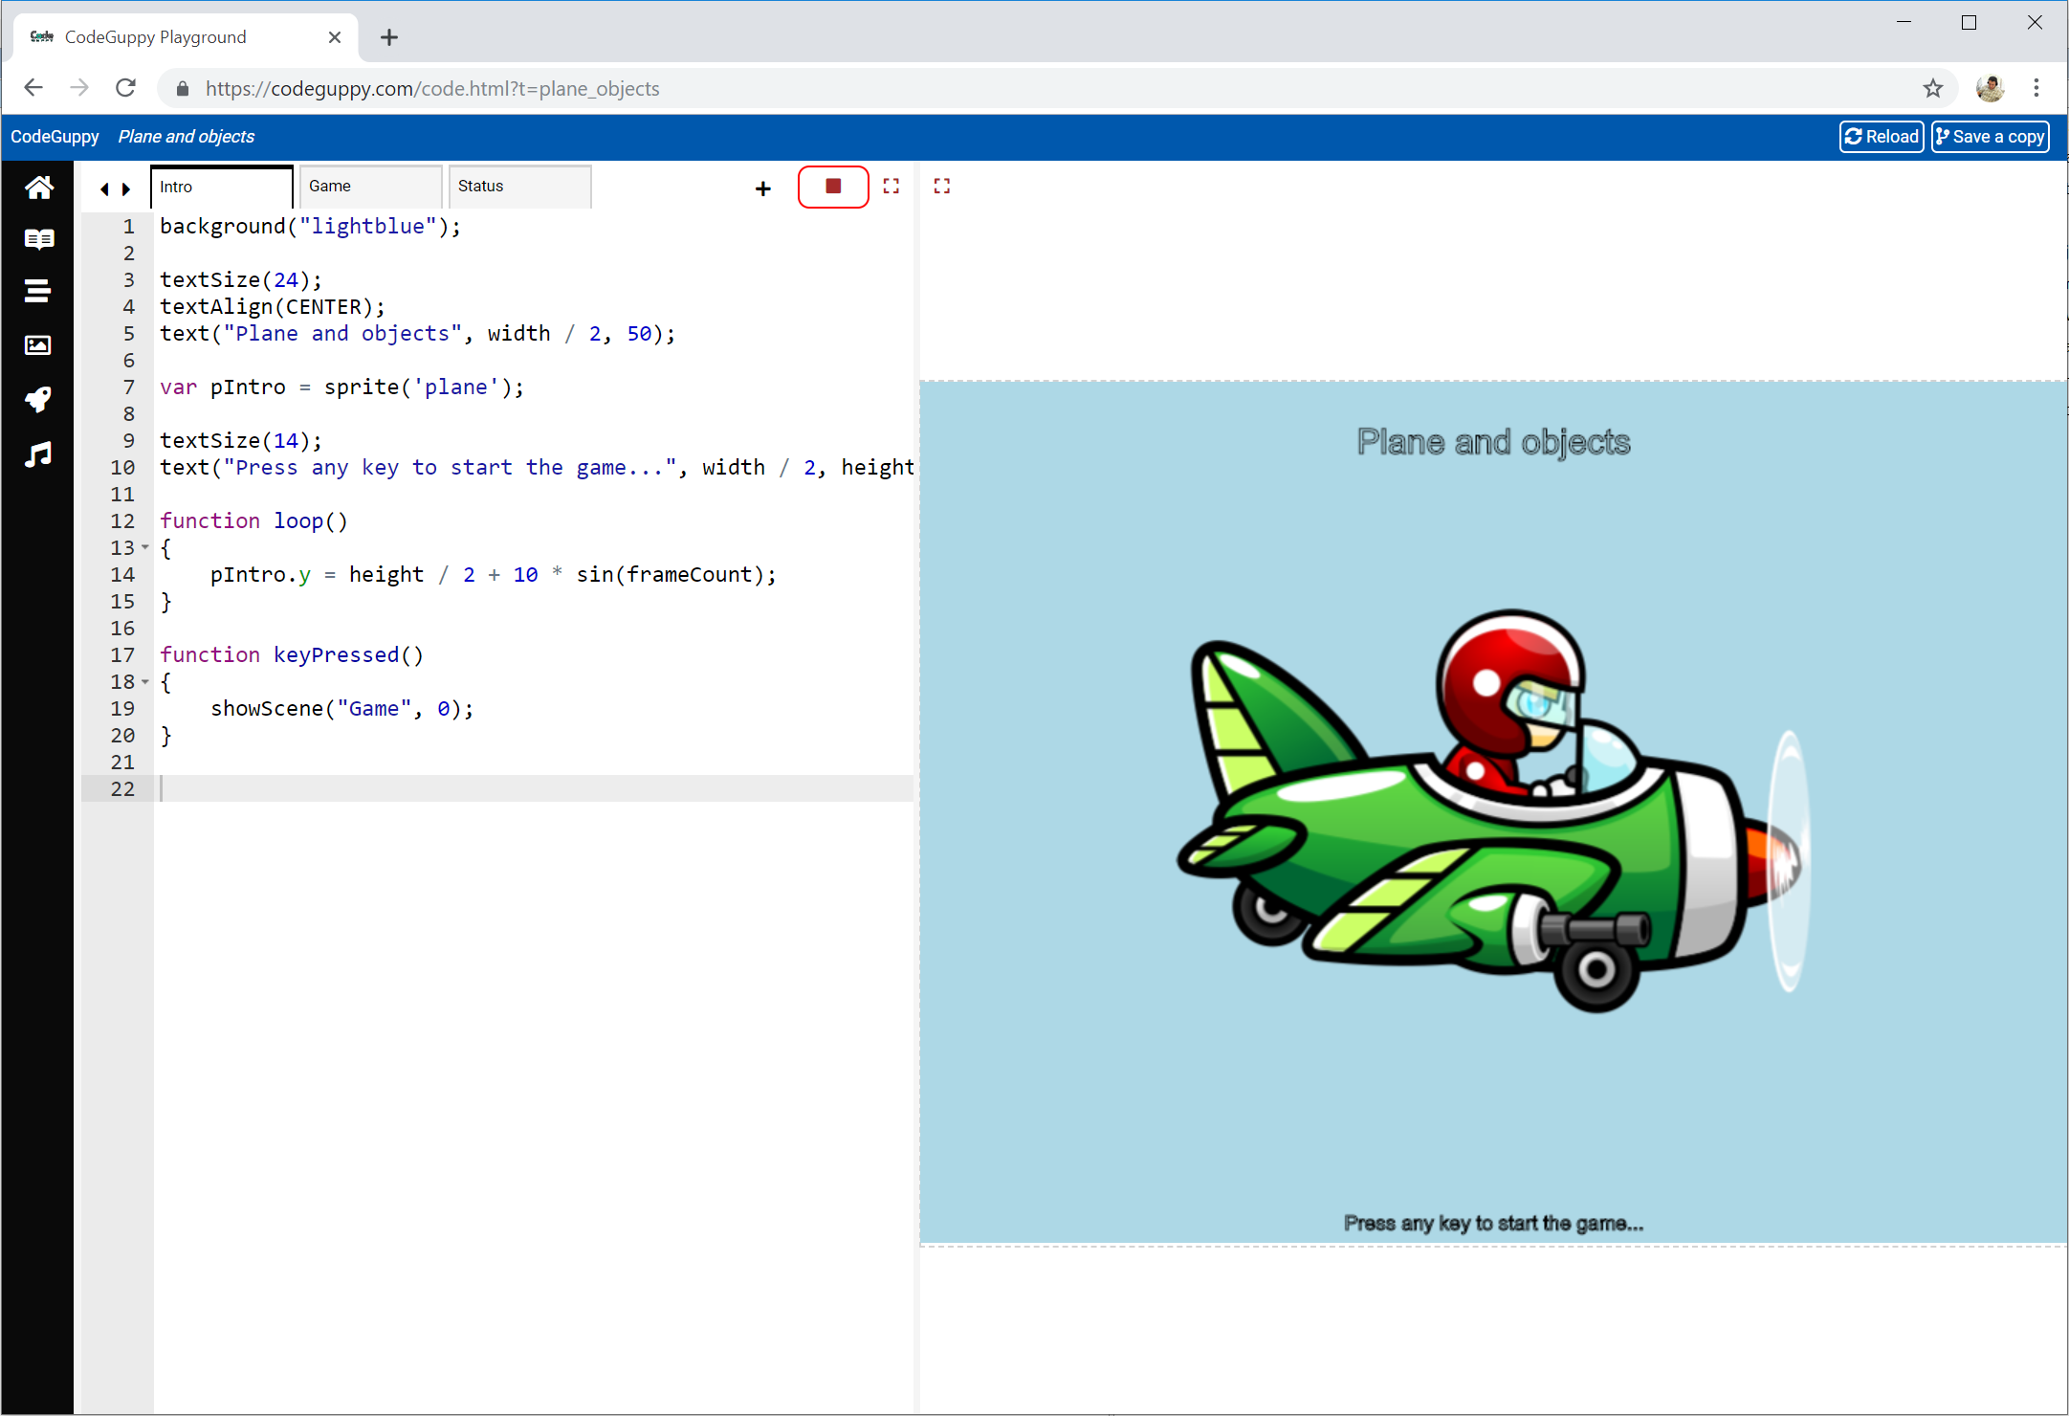
Task: Collapse code fold arrow at line 18
Action: pos(145,681)
